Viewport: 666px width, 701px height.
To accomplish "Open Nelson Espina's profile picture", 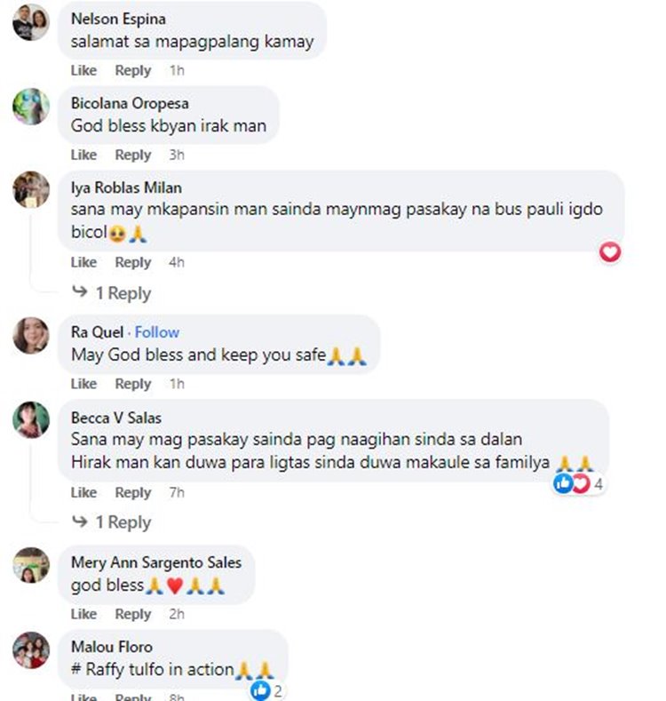I will pyautogui.click(x=31, y=22).
